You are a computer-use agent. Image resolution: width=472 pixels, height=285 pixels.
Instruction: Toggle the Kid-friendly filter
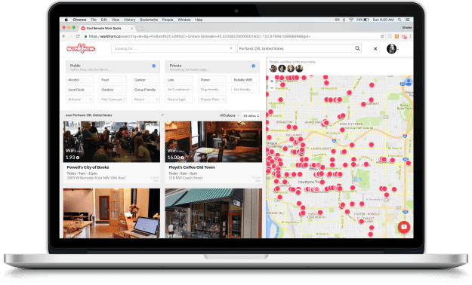(245, 90)
